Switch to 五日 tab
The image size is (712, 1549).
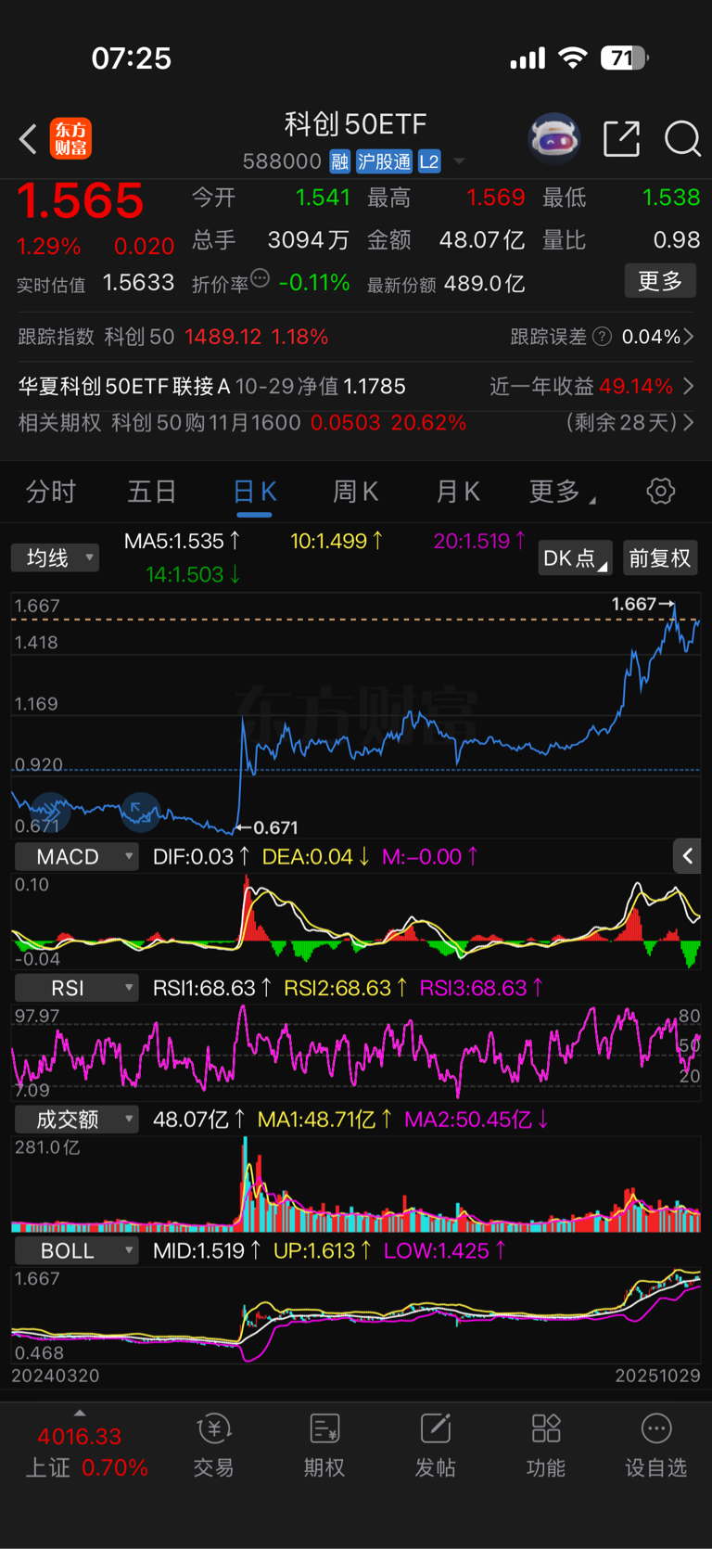click(x=151, y=492)
